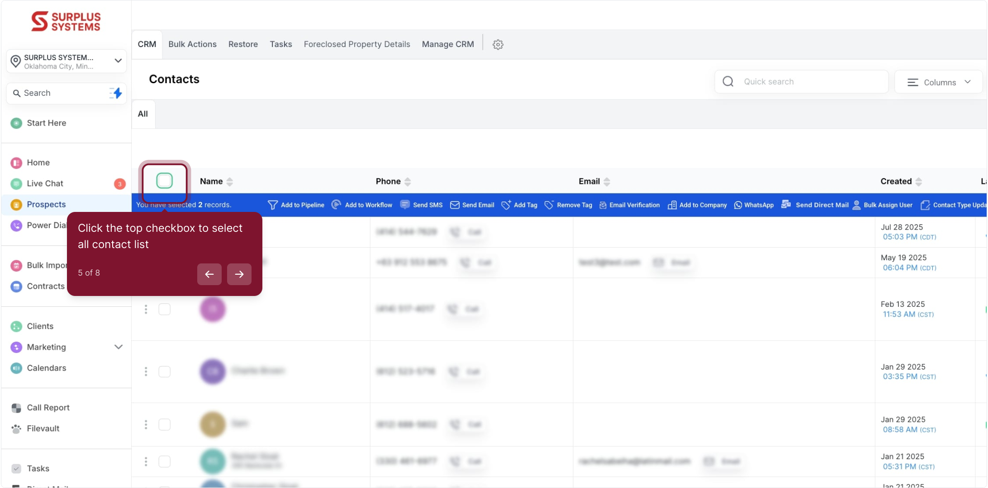Check the row checkbox for the Feb 13 2025 contact
The image size is (988, 488).
164,310
